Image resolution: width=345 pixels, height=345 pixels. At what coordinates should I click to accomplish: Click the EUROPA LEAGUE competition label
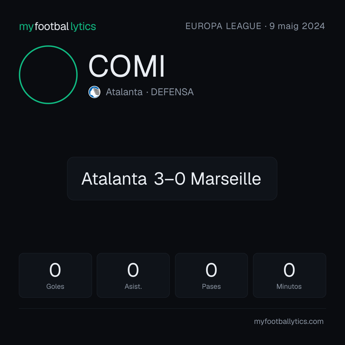[223, 26]
